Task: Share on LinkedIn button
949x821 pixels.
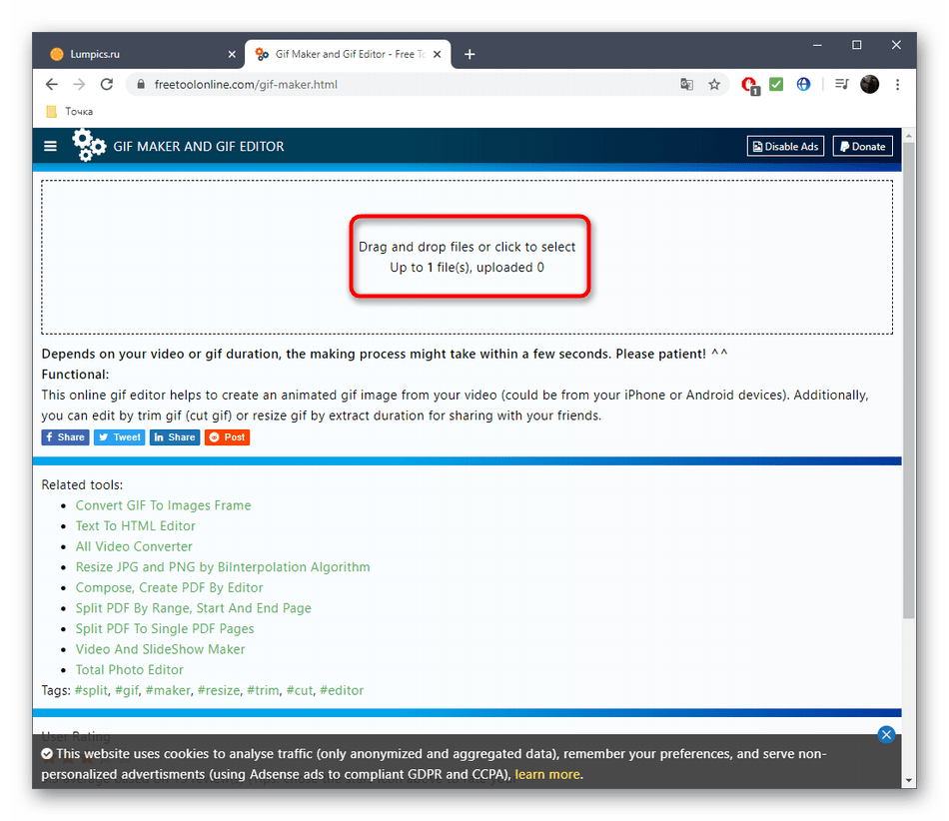Action: 175,437
